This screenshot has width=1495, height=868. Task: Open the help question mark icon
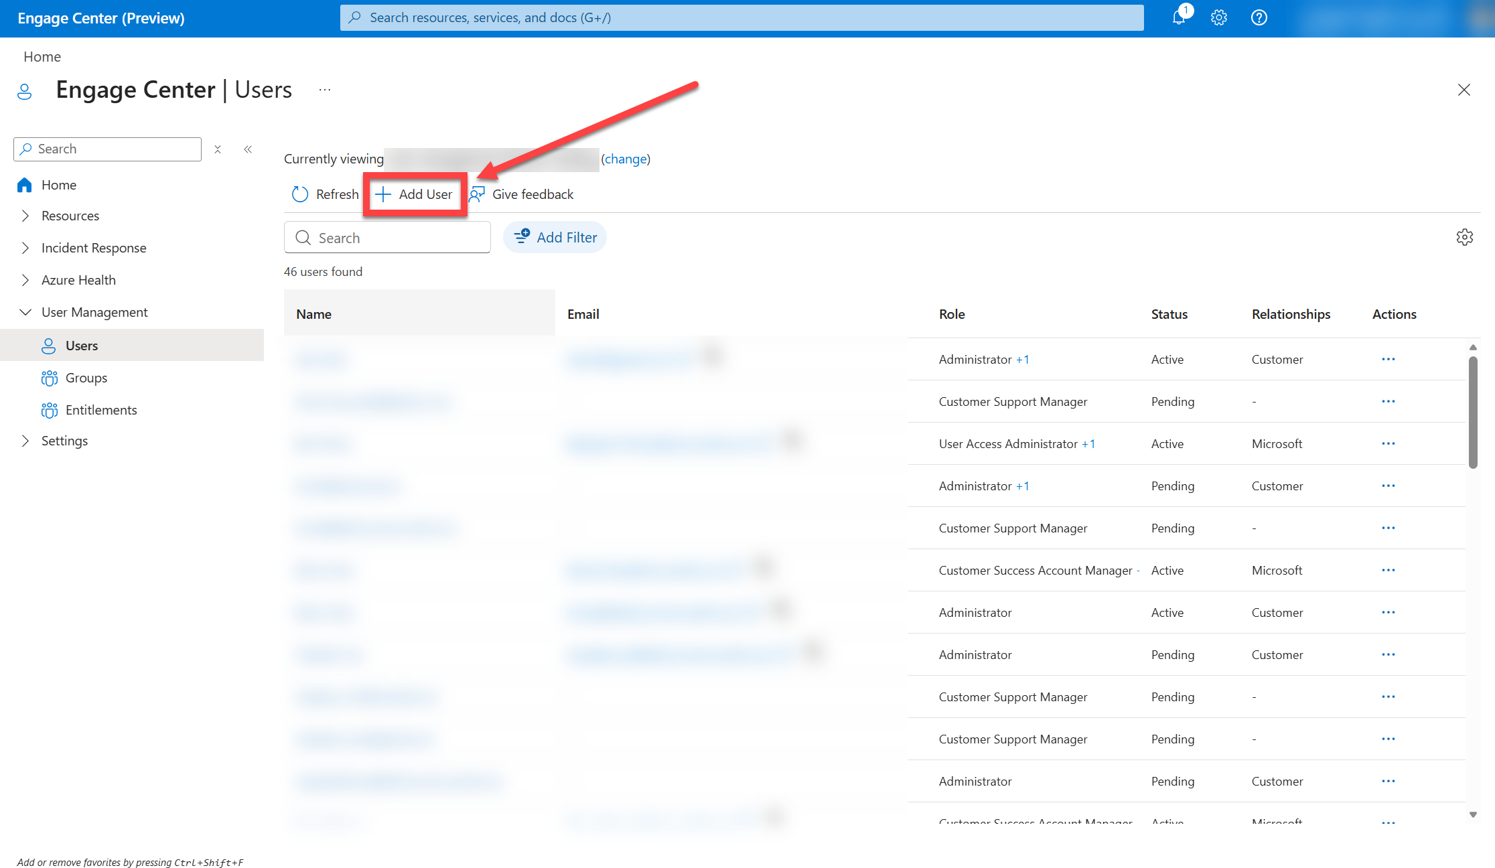1259,17
